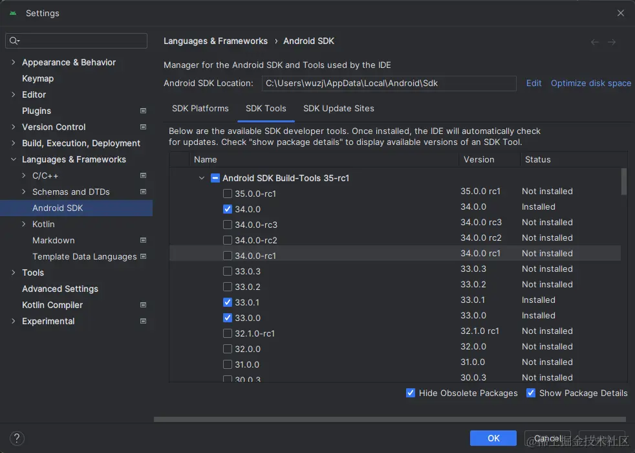Click the back navigation arrow
635x453 pixels.
pyautogui.click(x=595, y=41)
